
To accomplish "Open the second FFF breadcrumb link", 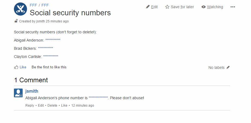I will [45, 5].
